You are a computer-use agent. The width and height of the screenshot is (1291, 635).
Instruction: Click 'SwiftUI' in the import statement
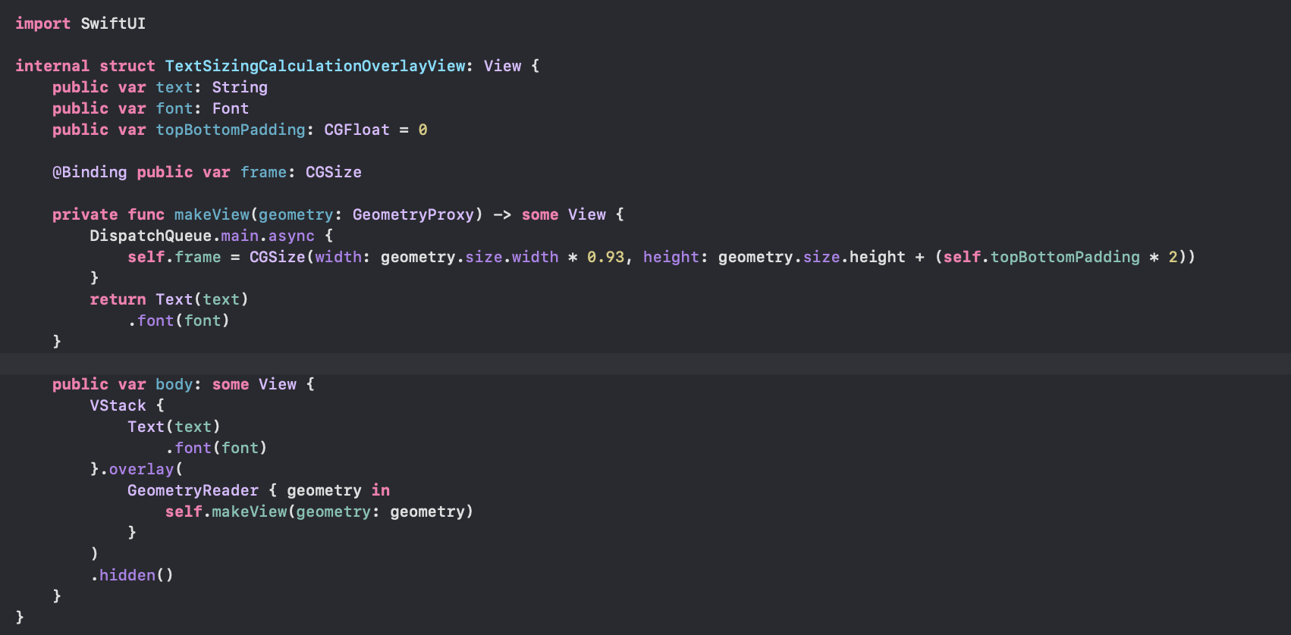click(x=113, y=23)
